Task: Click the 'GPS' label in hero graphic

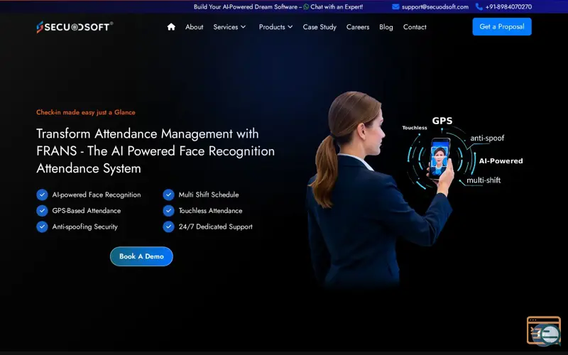Action: [442, 121]
